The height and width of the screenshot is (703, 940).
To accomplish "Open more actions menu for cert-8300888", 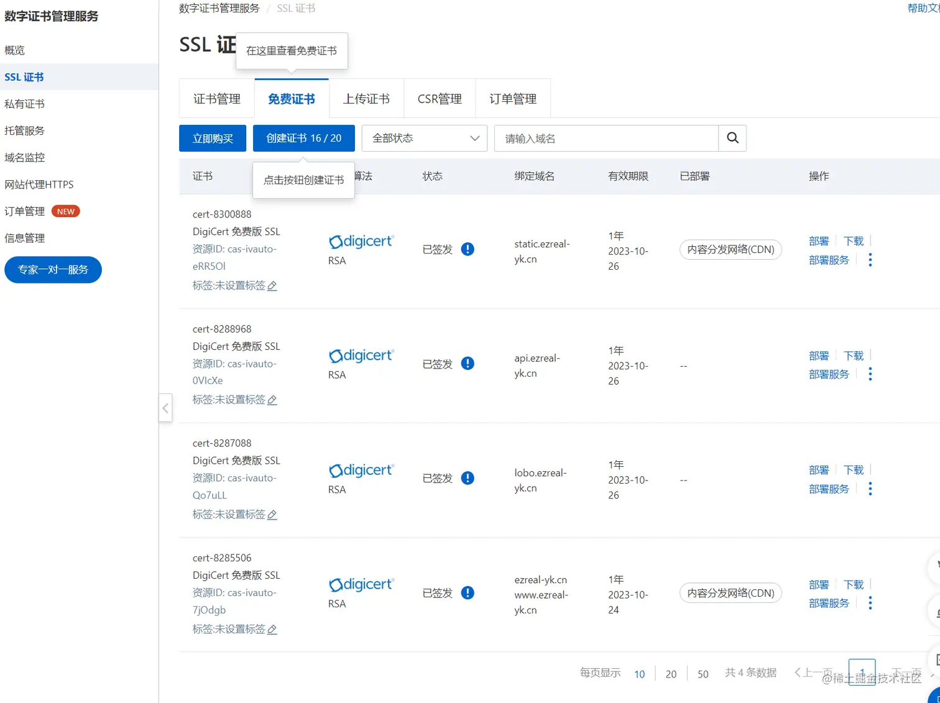I will click(x=870, y=260).
